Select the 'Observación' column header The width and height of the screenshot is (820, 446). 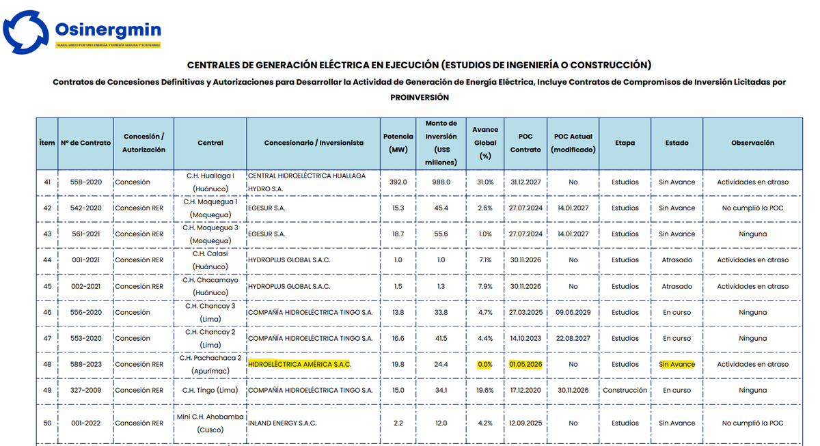pyautogui.click(x=752, y=143)
